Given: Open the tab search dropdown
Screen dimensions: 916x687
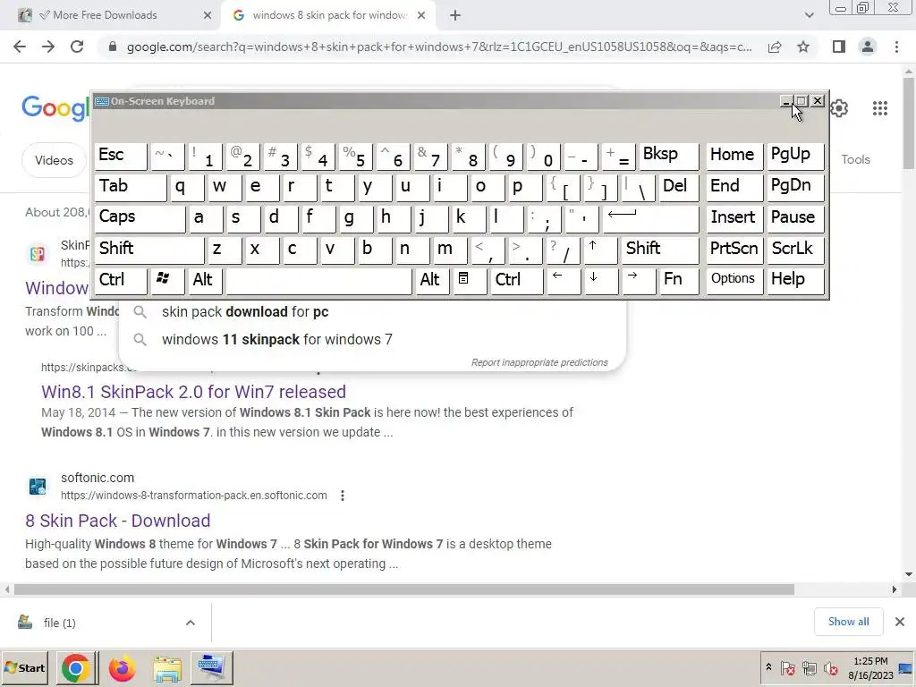Looking at the screenshot, I should click(x=809, y=16).
